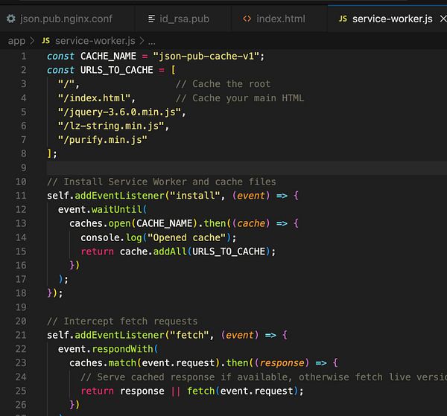This screenshot has height=416, width=447.
Task: Click the file icon on id_rsa.pub tab
Action: tap(153, 18)
